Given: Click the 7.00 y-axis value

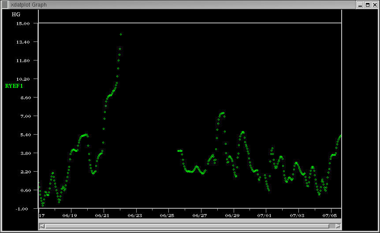Looking at the screenshot, I should coord(26,116).
